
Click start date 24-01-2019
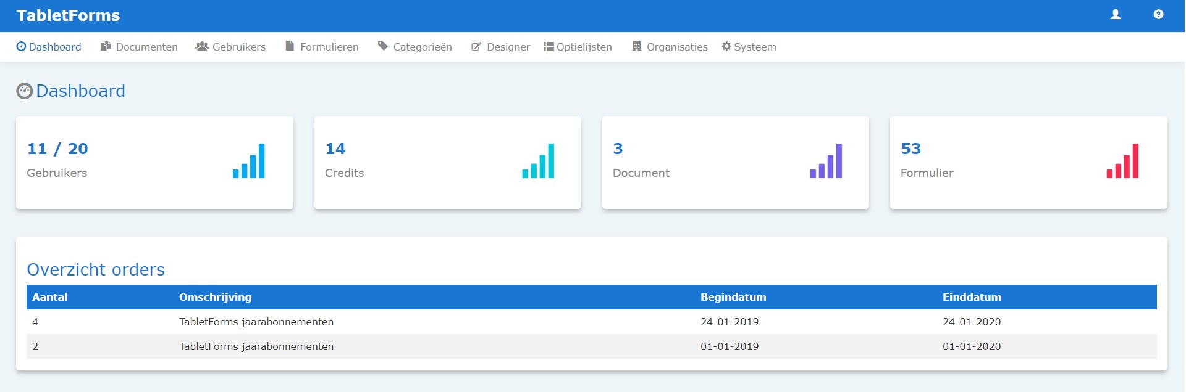[730, 322]
